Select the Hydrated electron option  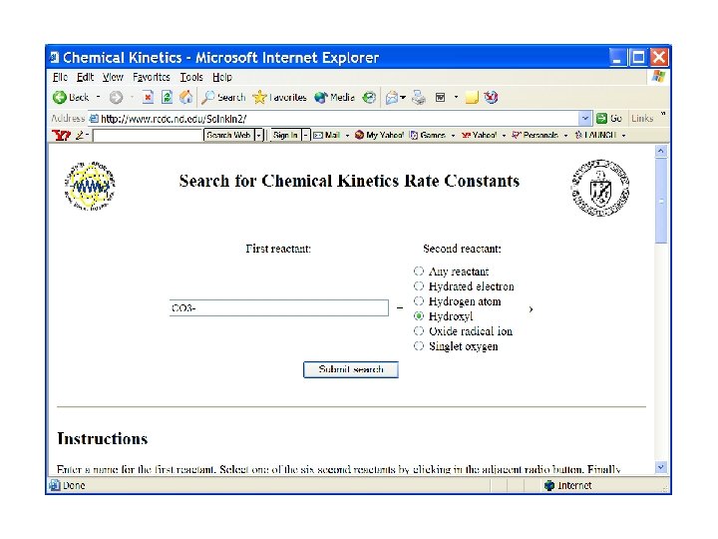pos(419,286)
